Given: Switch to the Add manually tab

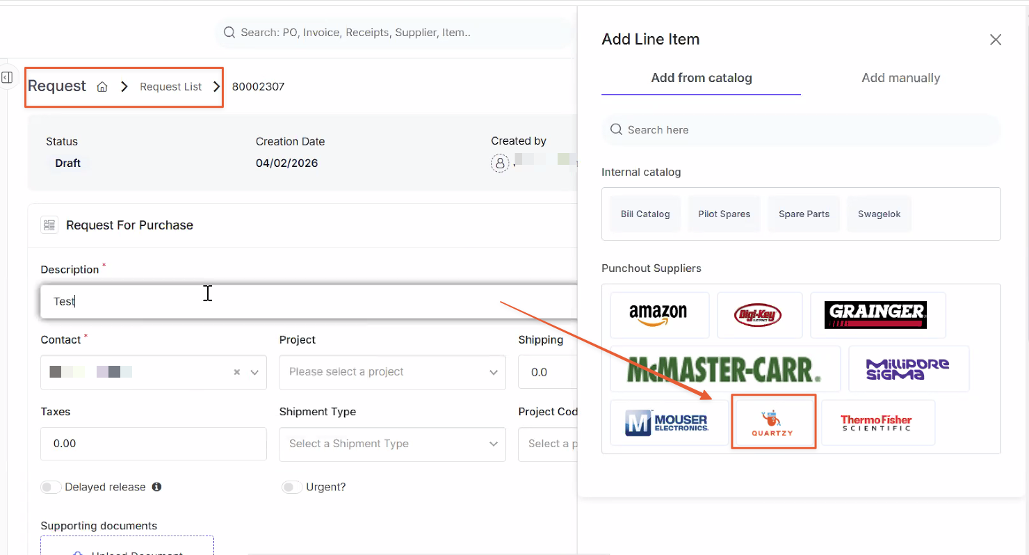Looking at the screenshot, I should pos(901,78).
